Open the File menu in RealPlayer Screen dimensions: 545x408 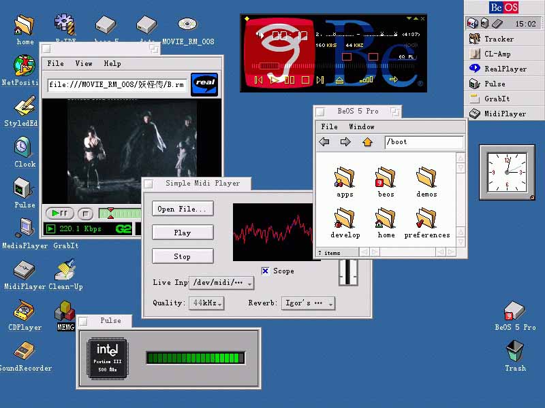coord(55,63)
